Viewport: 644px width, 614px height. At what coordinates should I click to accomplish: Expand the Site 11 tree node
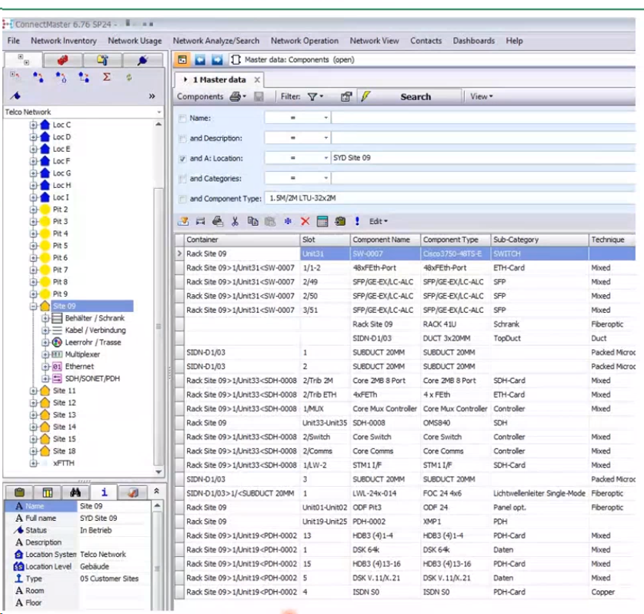click(33, 391)
